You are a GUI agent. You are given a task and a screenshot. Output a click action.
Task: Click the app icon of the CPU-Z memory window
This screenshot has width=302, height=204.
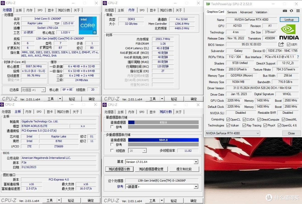[105, 3]
